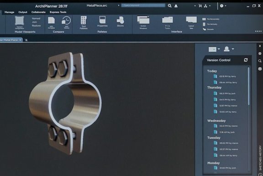Select Tile Horizontally option
263x176 pixels.
[x=211, y=19]
